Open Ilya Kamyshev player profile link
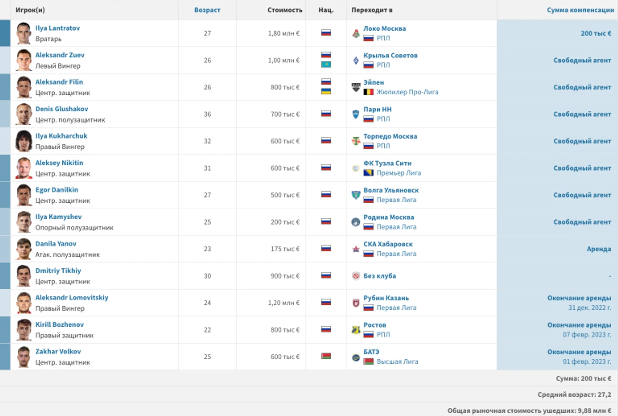This screenshot has width=618, height=416. pos(58,217)
